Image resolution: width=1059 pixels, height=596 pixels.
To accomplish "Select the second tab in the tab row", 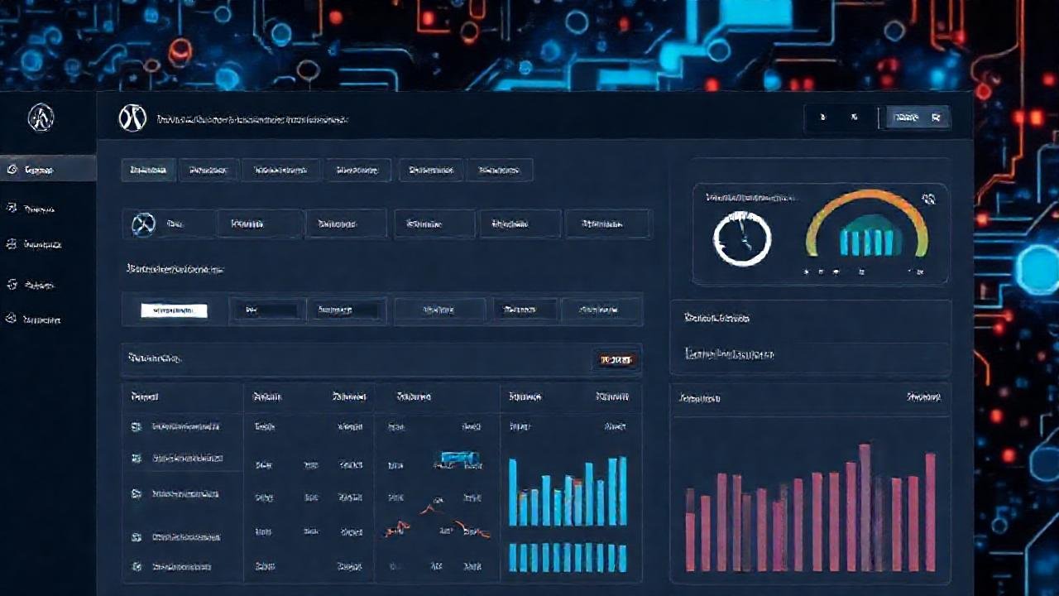I will coord(208,170).
